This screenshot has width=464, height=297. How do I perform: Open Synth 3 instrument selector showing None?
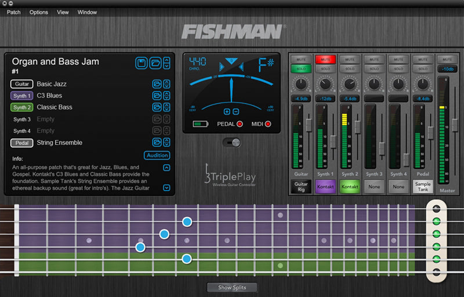[x=374, y=186]
